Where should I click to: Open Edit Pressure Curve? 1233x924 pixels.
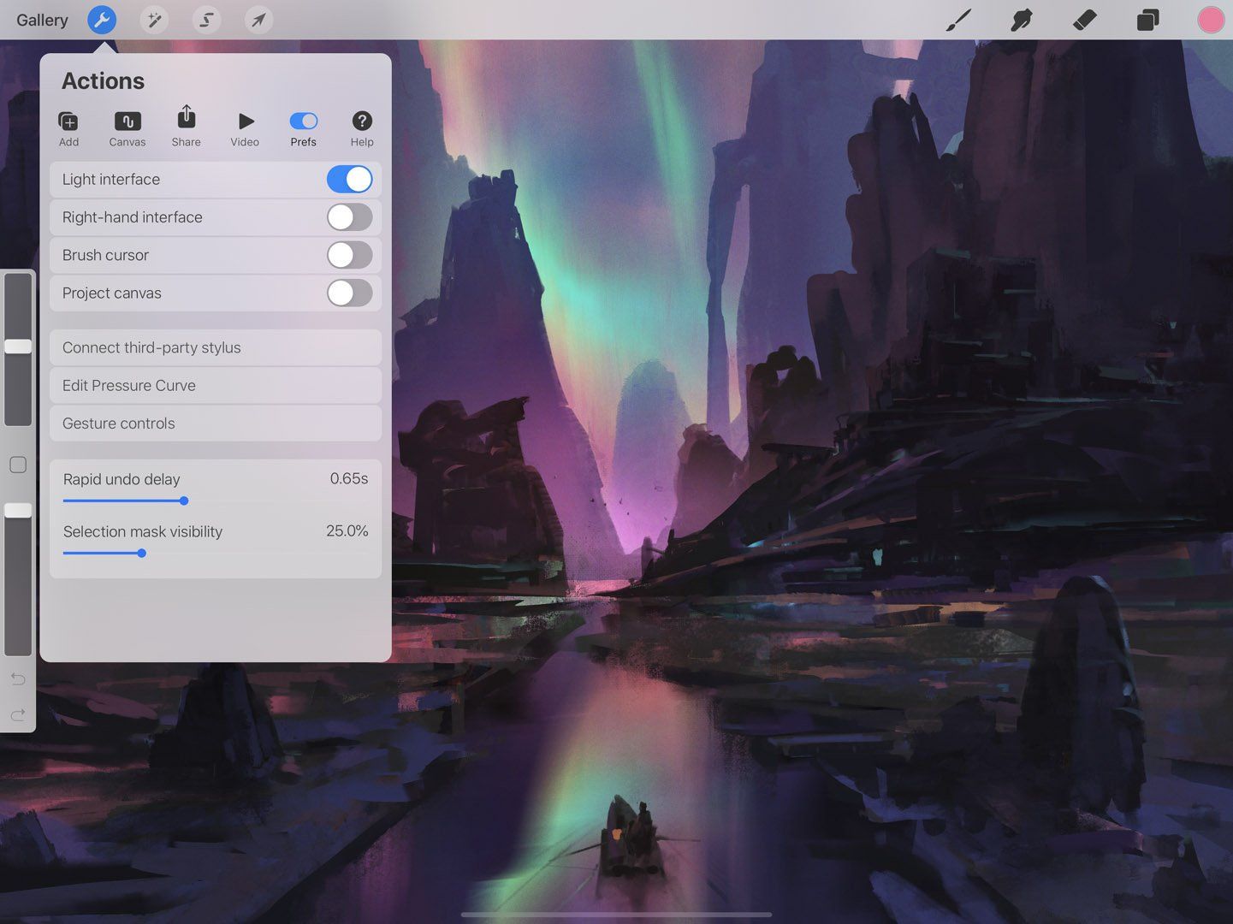(215, 385)
